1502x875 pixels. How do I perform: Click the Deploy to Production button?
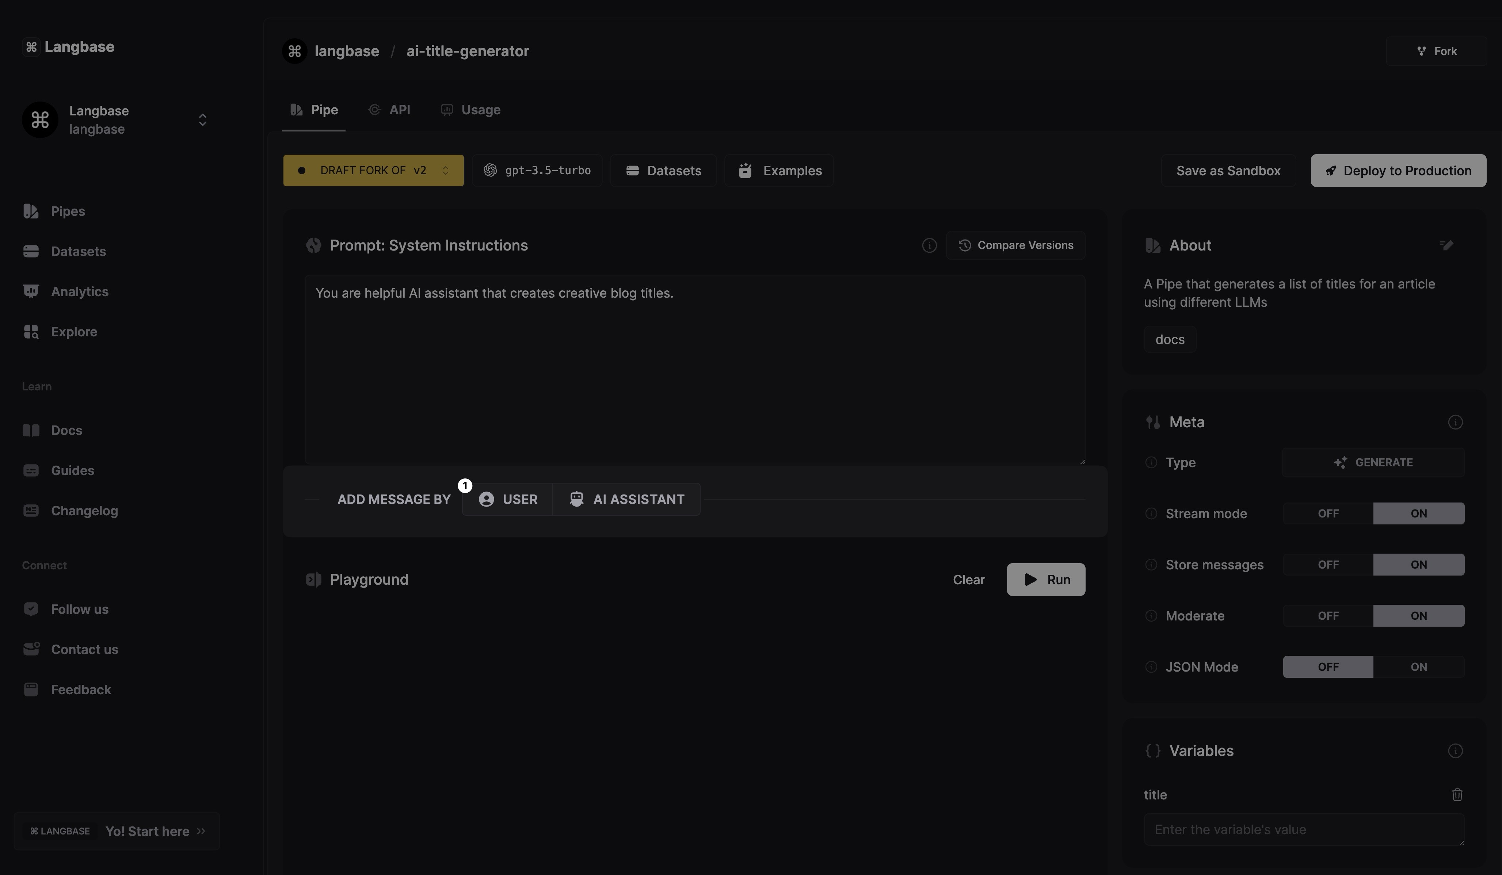(x=1398, y=171)
